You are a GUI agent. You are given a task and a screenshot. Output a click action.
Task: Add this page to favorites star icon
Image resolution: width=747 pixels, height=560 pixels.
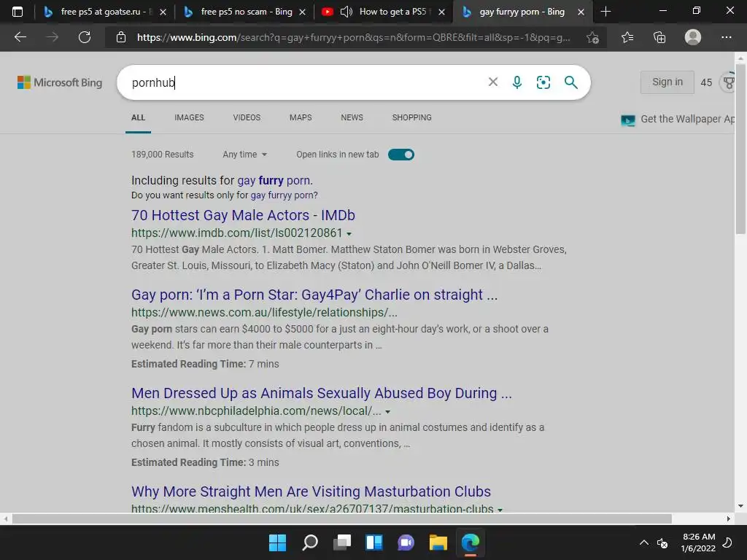coord(592,37)
